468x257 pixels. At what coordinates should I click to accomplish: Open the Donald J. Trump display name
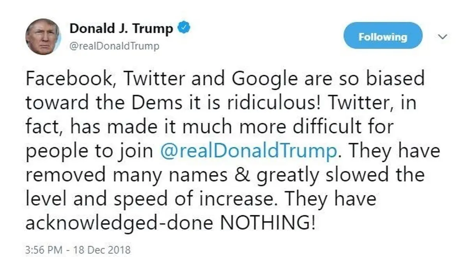121,29
